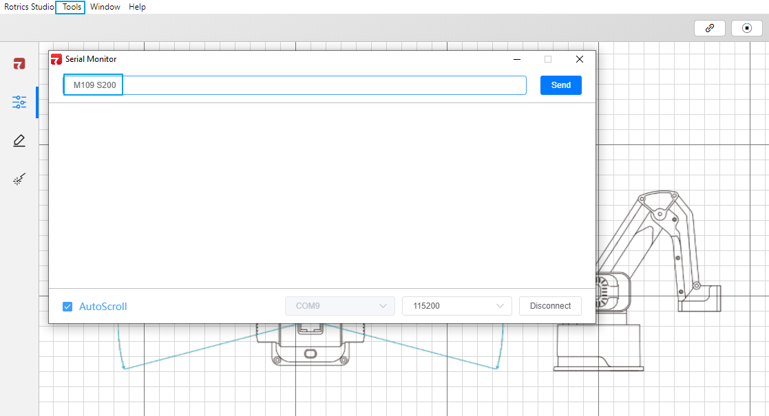Focus the G-code command input field
This screenshot has height=416, width=769.
(x=295, y=85)
